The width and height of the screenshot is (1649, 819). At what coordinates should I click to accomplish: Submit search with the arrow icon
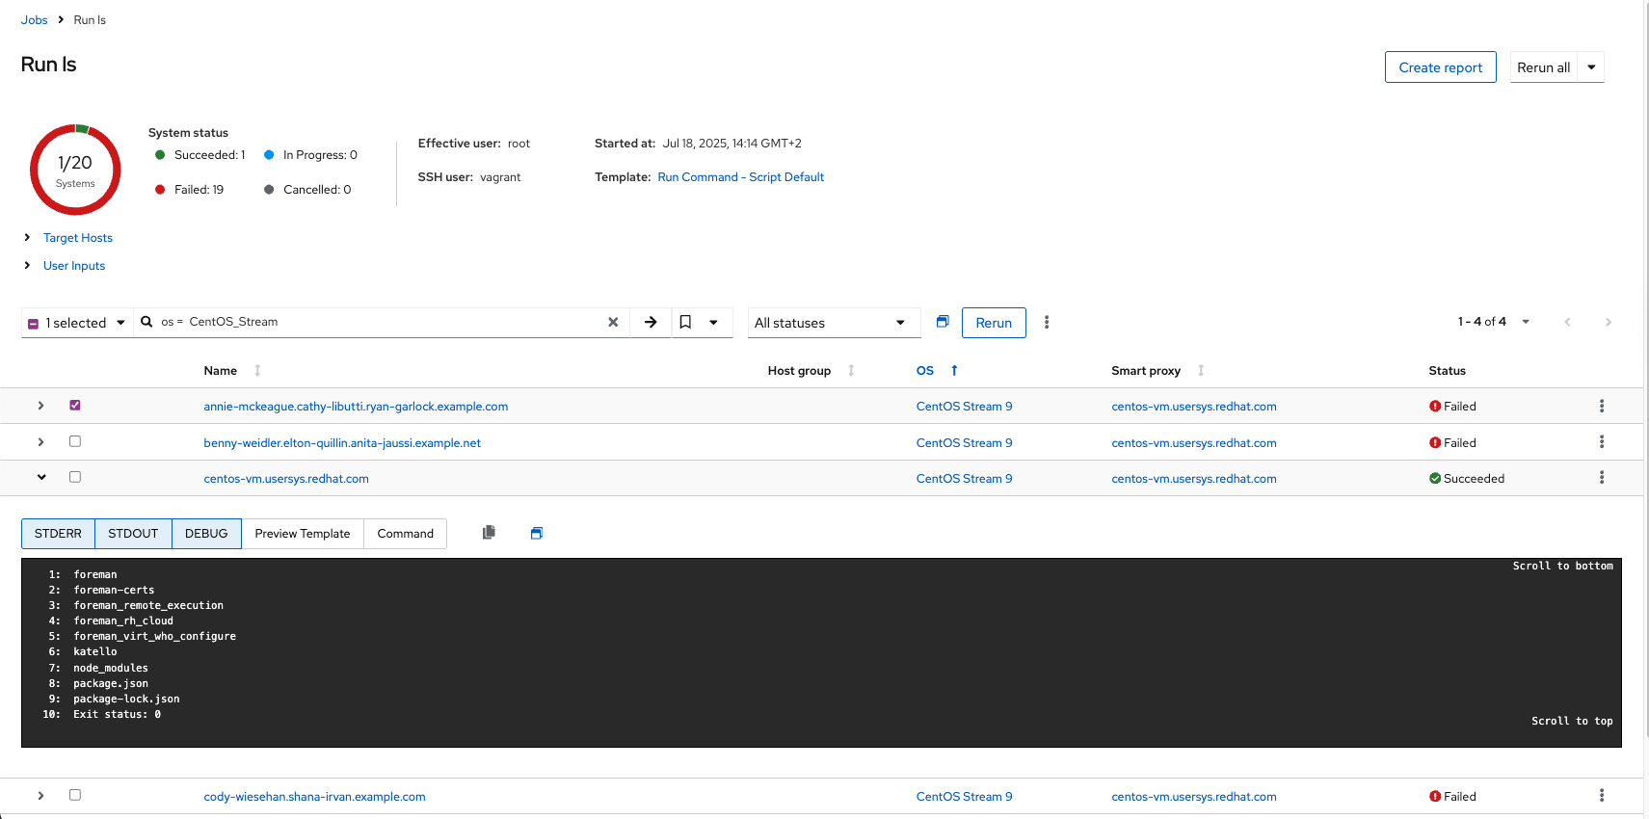coord(651,323)
